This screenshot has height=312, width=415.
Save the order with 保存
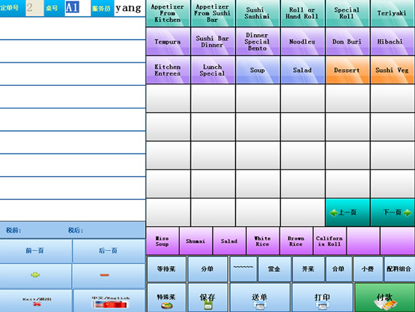click(x=207, y=297)
